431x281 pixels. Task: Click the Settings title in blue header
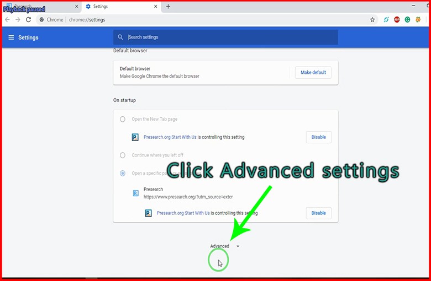[x=28, y=37]
